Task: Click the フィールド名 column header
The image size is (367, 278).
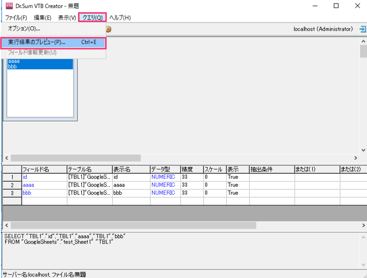Action: 44,169
